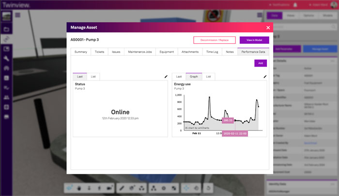Open the folder icon in left sidebar
This screenshot has width=339, height=196.
(7, 29)
